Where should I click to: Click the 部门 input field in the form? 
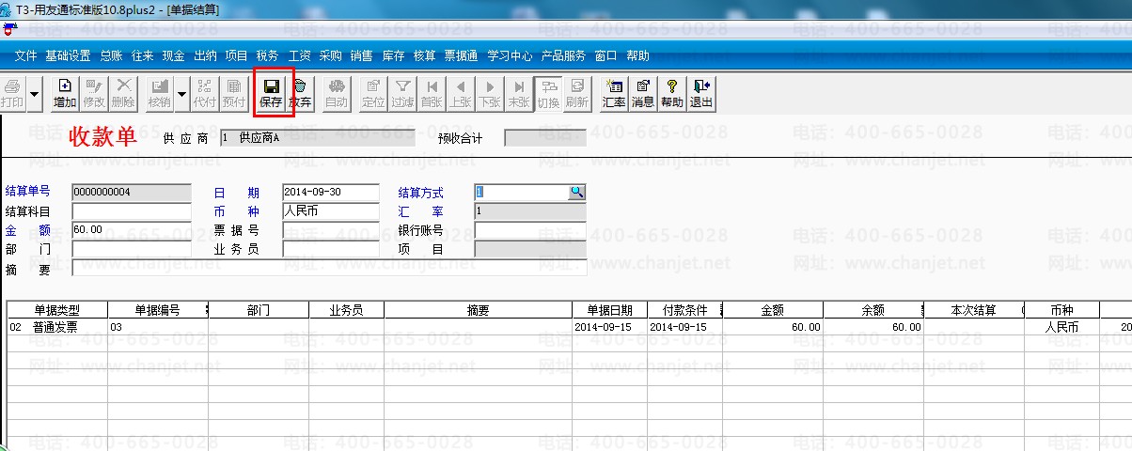pos(131,249)
